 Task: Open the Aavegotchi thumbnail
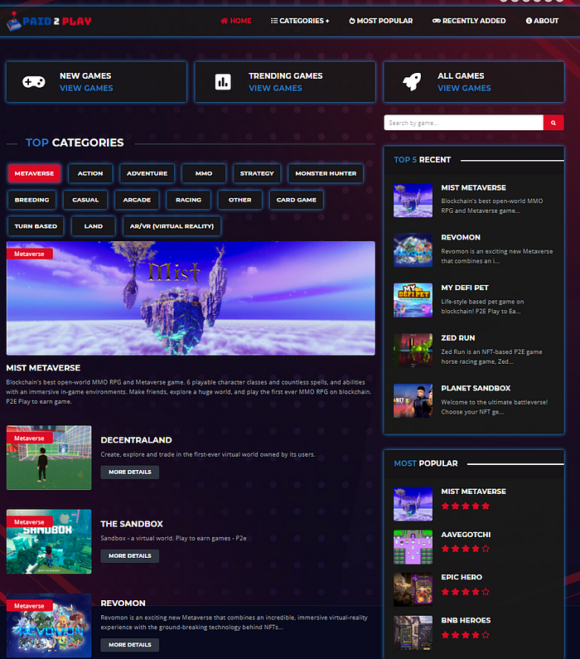tap(413, 547)
